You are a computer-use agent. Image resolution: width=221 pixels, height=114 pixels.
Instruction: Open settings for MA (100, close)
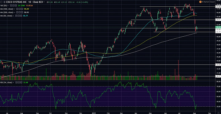click(20, 9)
